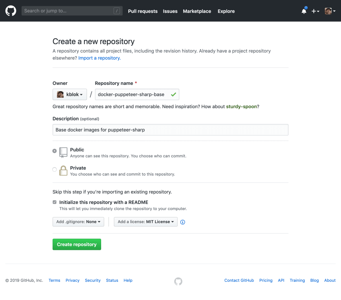Open the Help footer link
Screen dimensions: 341x300
[x=128, y=280]
